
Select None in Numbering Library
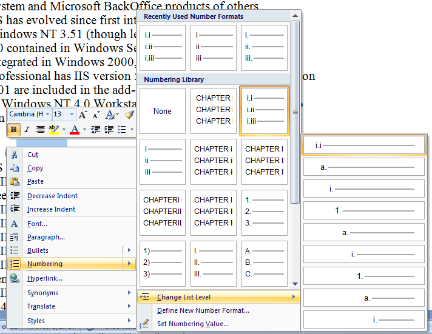pyautogui.click(x=163, y=111)
